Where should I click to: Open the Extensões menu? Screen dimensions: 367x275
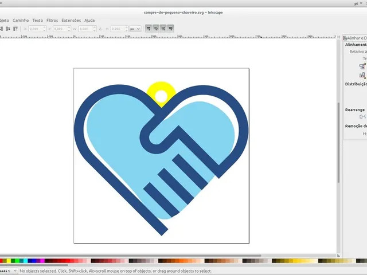pos(71,21)
